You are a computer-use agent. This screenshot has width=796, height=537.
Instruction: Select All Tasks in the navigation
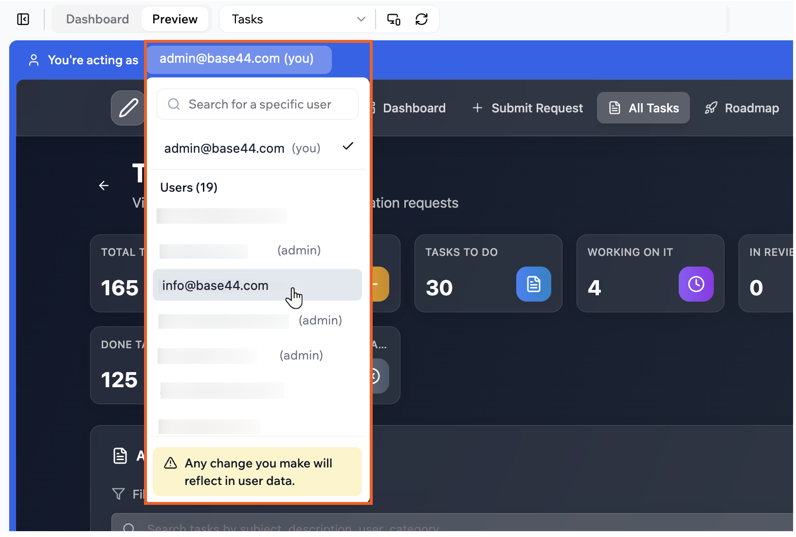(x=643, y=107)
